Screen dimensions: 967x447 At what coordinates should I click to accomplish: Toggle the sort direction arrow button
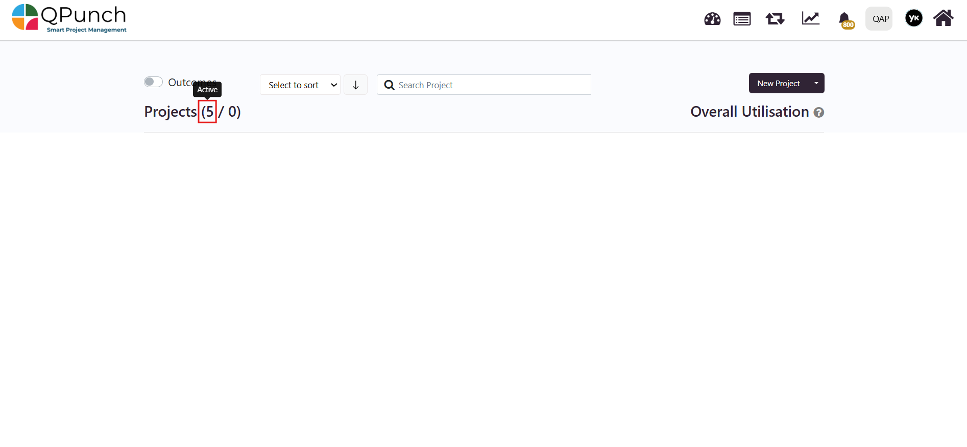(355, 85)
